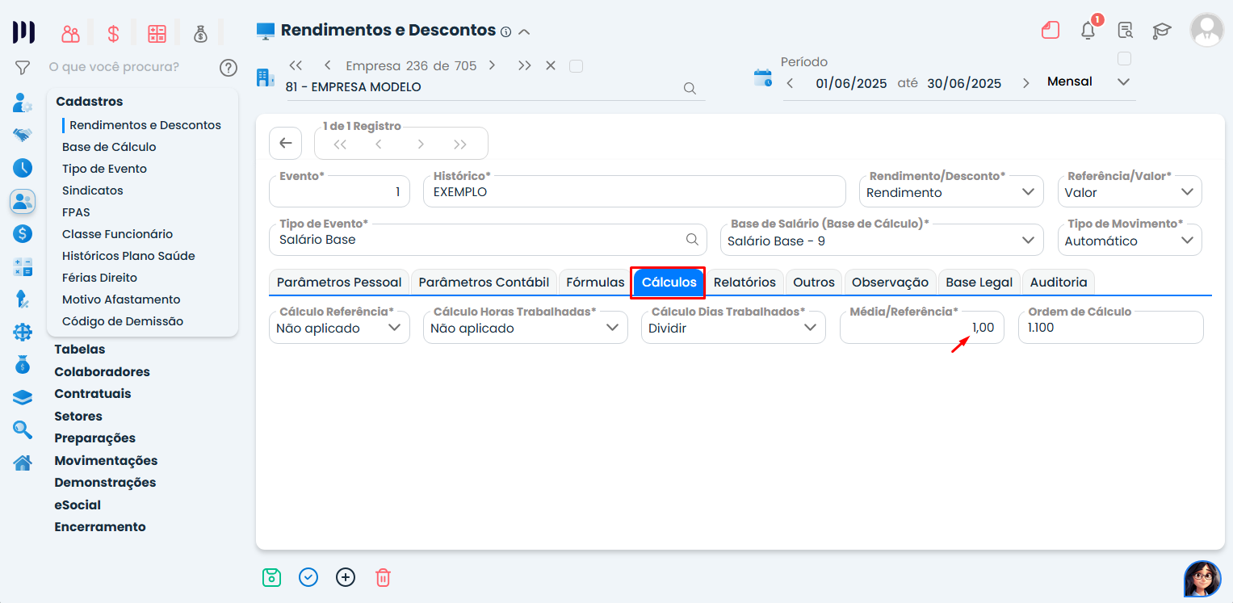Open Base de Cálculo in the sidebar

click(x=109, y=147)
